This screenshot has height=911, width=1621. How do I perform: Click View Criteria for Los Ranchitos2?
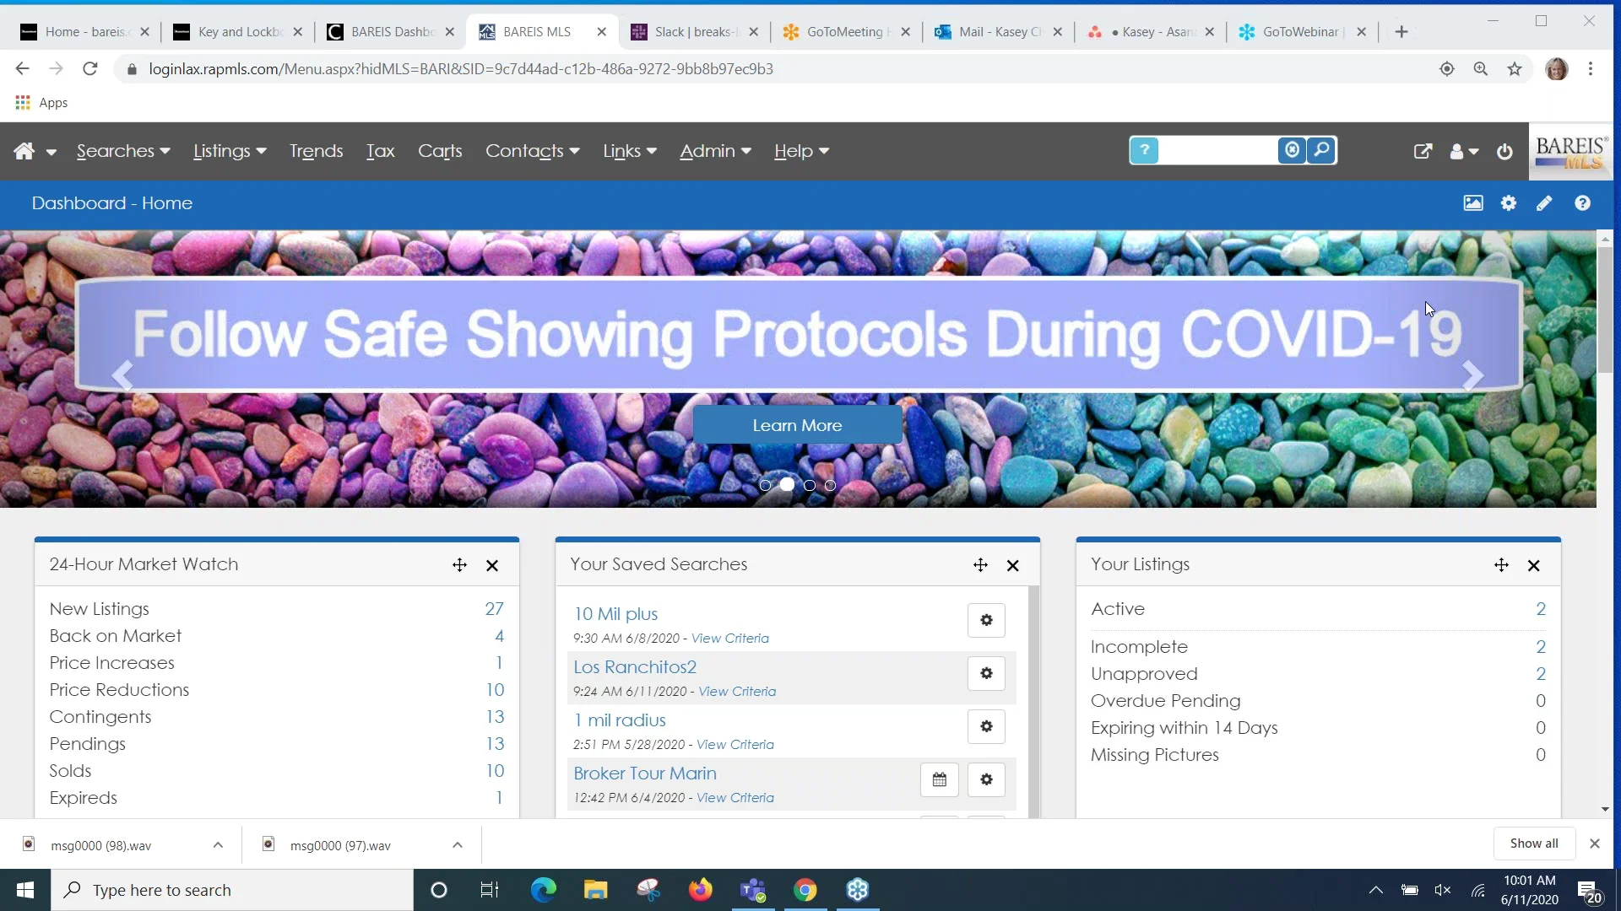click(x=737, y=692)
